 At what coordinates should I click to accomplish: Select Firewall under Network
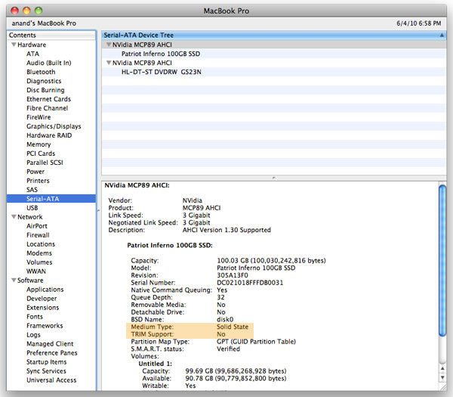38,235
